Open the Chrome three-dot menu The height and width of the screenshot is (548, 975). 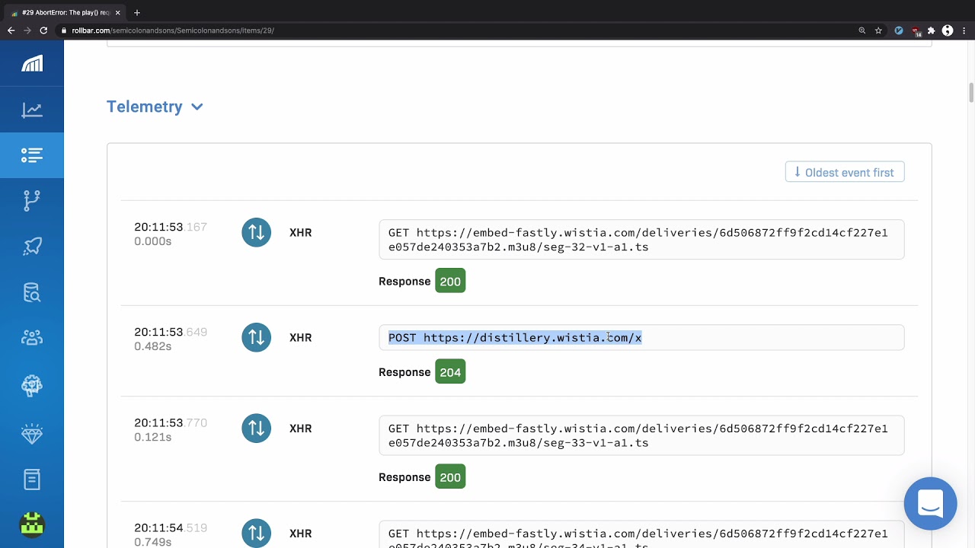pos(964,30)
